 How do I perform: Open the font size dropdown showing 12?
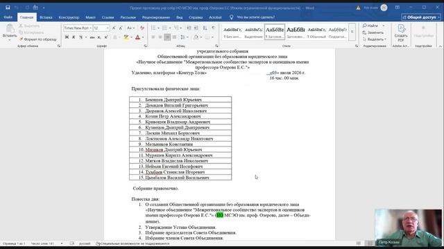pyautogui.click(x=108, y=28)
